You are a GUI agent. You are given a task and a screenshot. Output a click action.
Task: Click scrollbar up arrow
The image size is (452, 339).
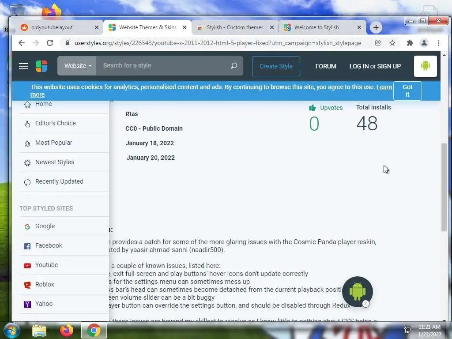pyautogui.click(x=444, y=55)
